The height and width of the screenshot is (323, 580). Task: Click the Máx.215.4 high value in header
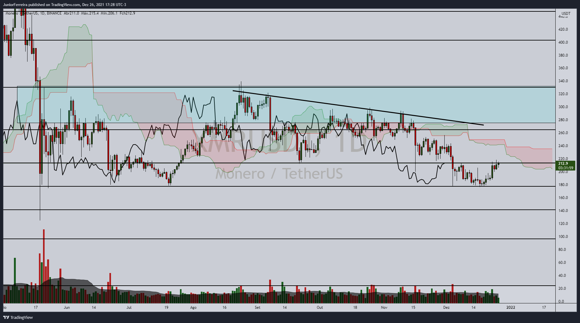point(90,13)
